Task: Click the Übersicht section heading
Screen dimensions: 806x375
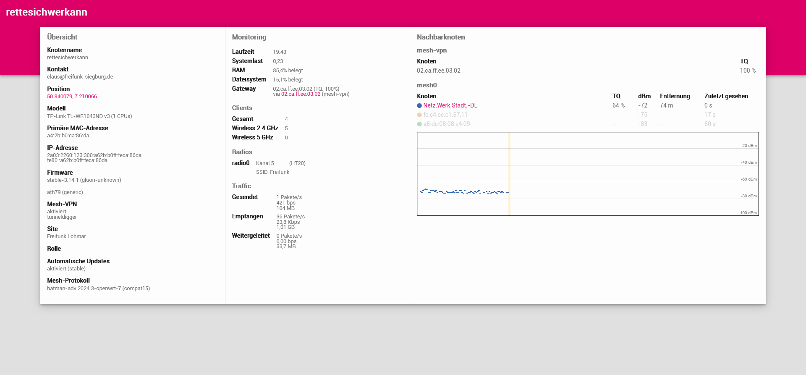Action: (x=62, y=37)
